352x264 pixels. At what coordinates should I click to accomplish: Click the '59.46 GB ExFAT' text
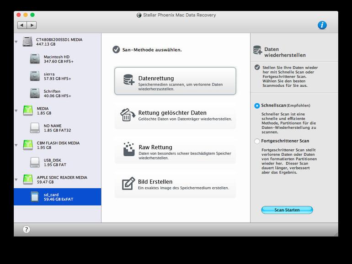click(x=59, y=199)
